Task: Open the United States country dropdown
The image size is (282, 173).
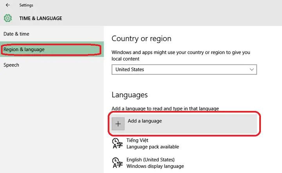Action: click(x=184, y=70)
